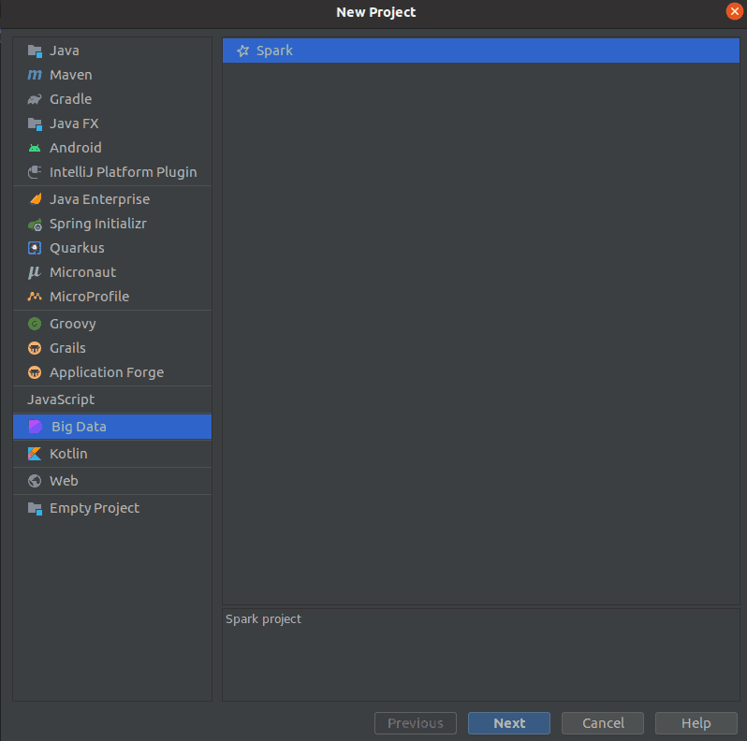Click the Maven 'm' icon
This screenshot has height=741, width=747.
point(35,75)
